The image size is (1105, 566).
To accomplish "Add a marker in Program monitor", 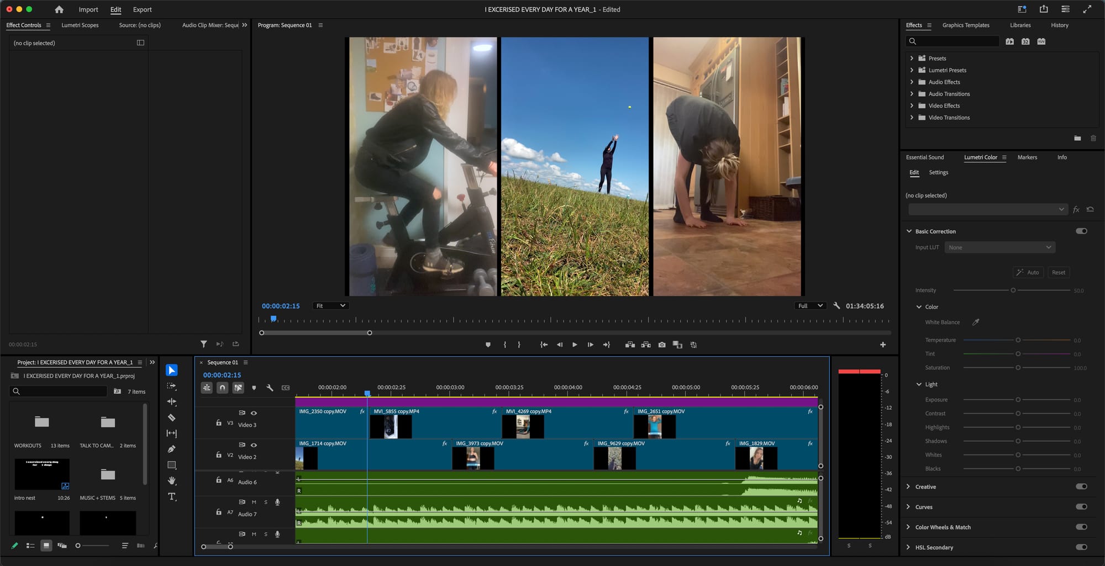I will point(488,345).
